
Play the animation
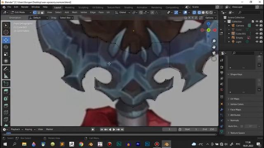[114, 129]
